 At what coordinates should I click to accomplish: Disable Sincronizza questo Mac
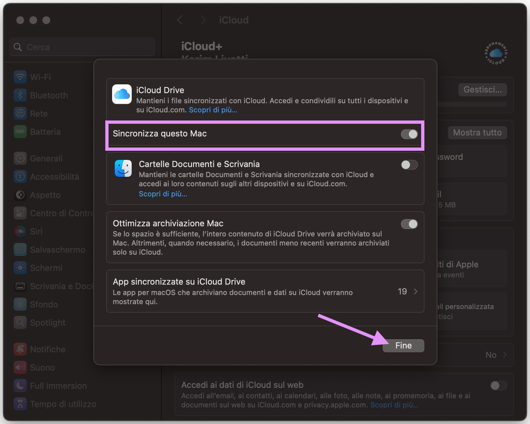(x=409, y=134)
